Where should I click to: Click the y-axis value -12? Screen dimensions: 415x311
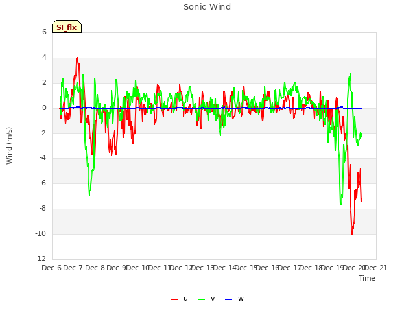(x=40, y=259)
